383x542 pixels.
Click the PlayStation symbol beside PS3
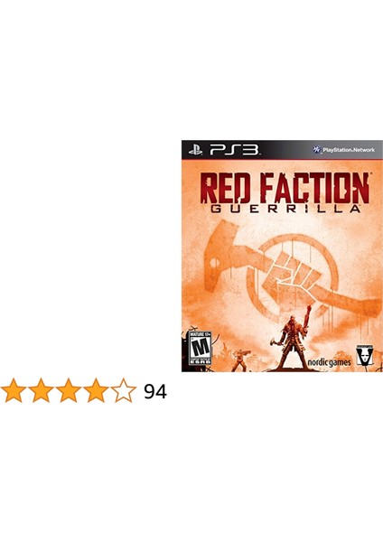coord(196,150)
